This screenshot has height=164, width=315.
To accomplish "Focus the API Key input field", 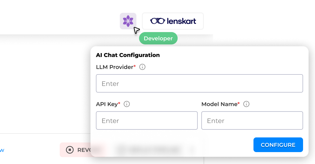I will coord(147,121).
